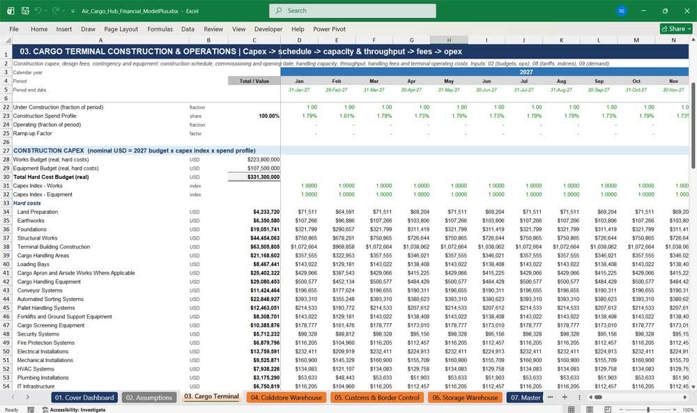Switch to the Home ribbon tab
The width and height of the screenshot is (697, 413).
tap(39, 29)
